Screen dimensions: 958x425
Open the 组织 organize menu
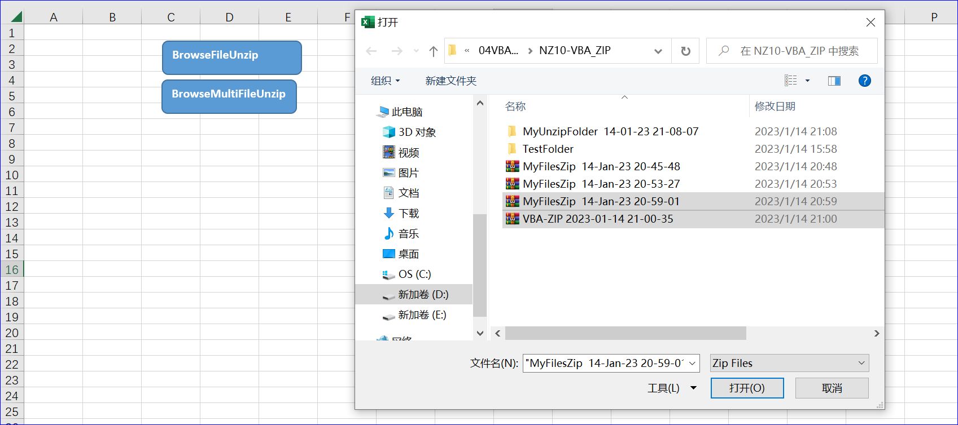pyautogui.click(x=385, y=81)
